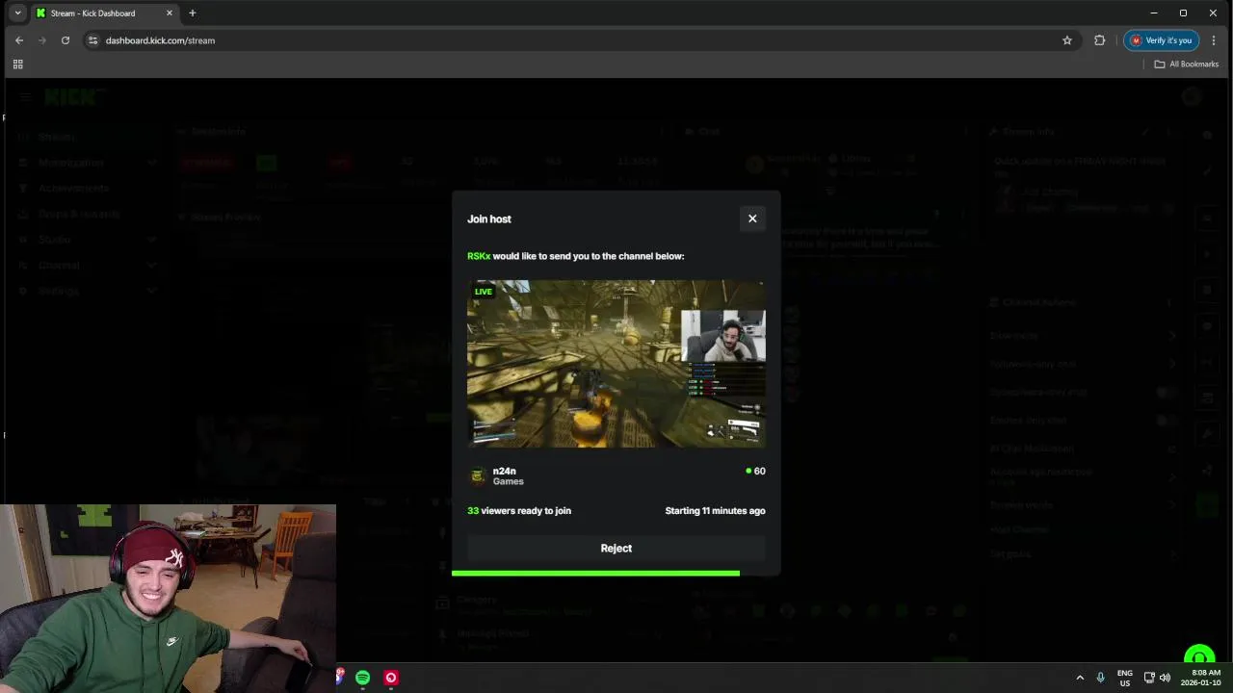Click the 'Starting 11 minutes ago' text
The height and width of the screenshot is (693, 1233).
(715, 511)
